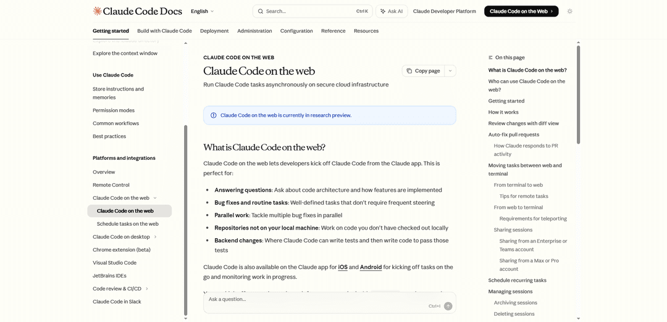Click the On this page list icon
Image resolution: width=667 pixels, height=322 pixels.
tap(491, 57)
